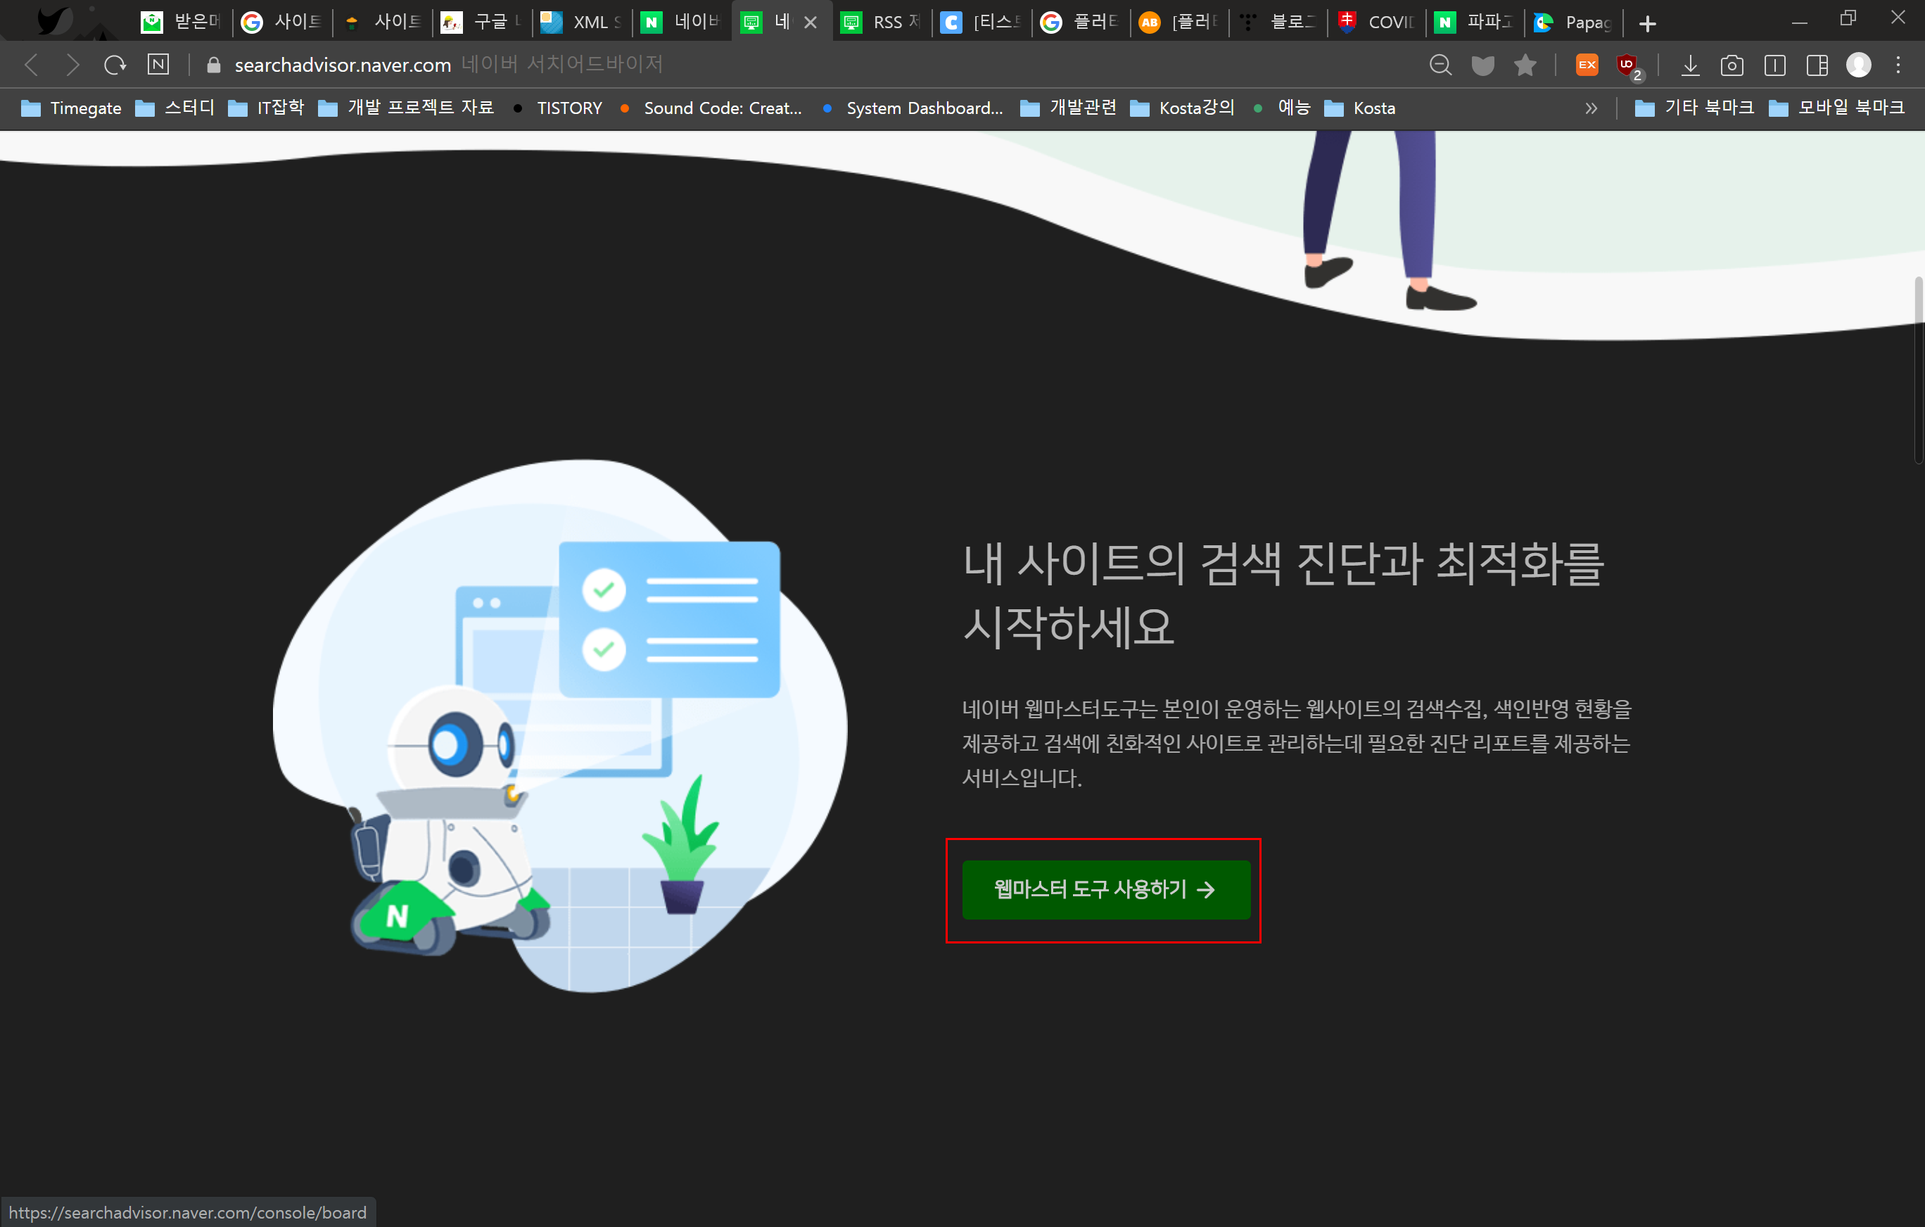Go back with the browser back arrow
The image size is (1925, 1227).
click(x=31, y=65)
